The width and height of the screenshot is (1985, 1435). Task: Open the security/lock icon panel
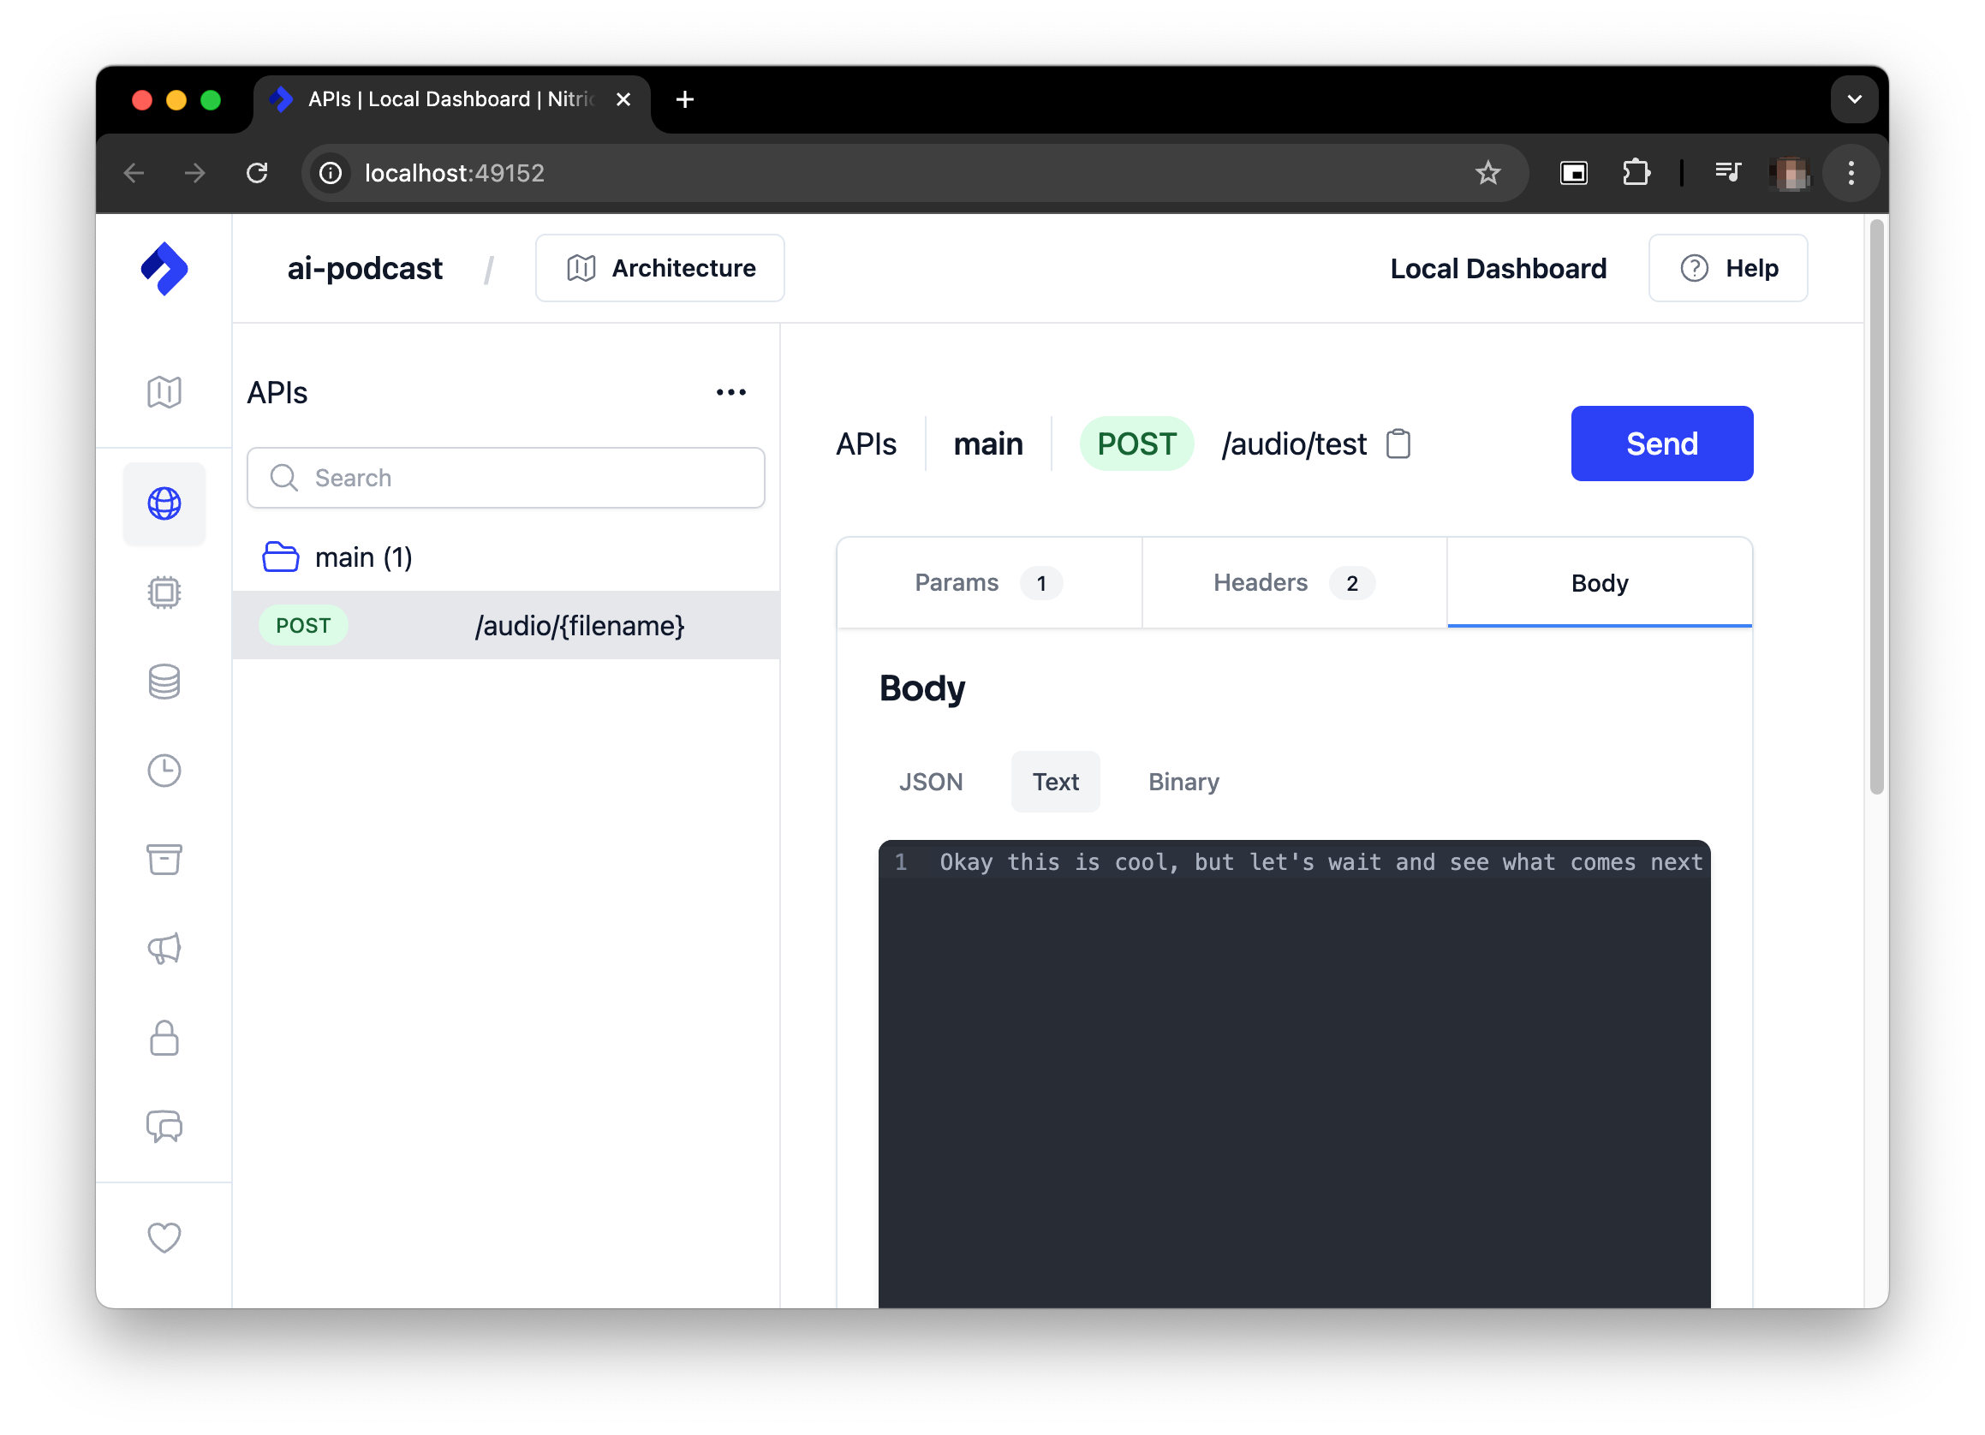(x=164, y=1039)
